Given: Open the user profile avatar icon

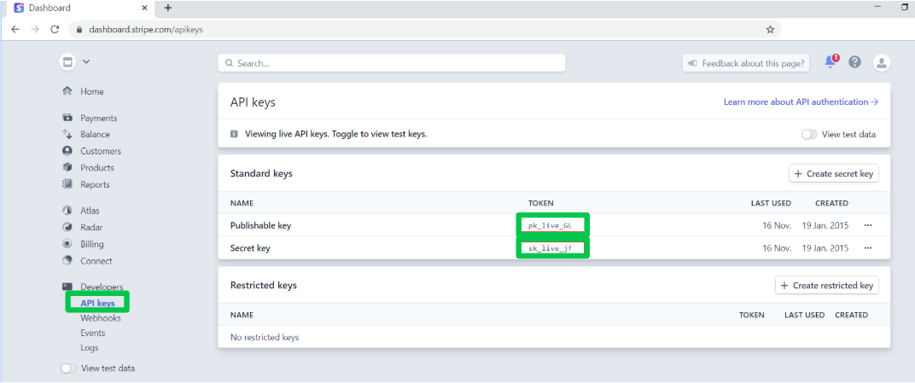Looking at the screenshot, I should pyautogui.click(x=881, y=62).
